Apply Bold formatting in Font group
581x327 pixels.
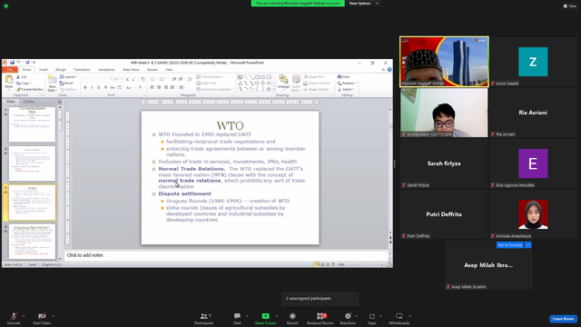tap(84, 87)
